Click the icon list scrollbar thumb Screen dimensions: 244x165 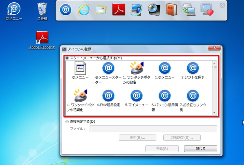(214, 67)
